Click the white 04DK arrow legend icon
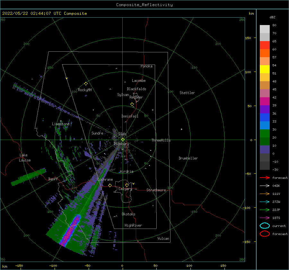Image resolution: width=289 pixels, height=270 pixels. coord(265,186)
